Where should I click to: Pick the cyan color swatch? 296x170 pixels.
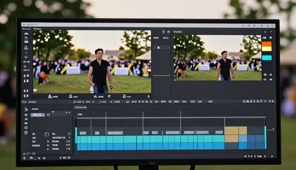[x=267, y=58]
